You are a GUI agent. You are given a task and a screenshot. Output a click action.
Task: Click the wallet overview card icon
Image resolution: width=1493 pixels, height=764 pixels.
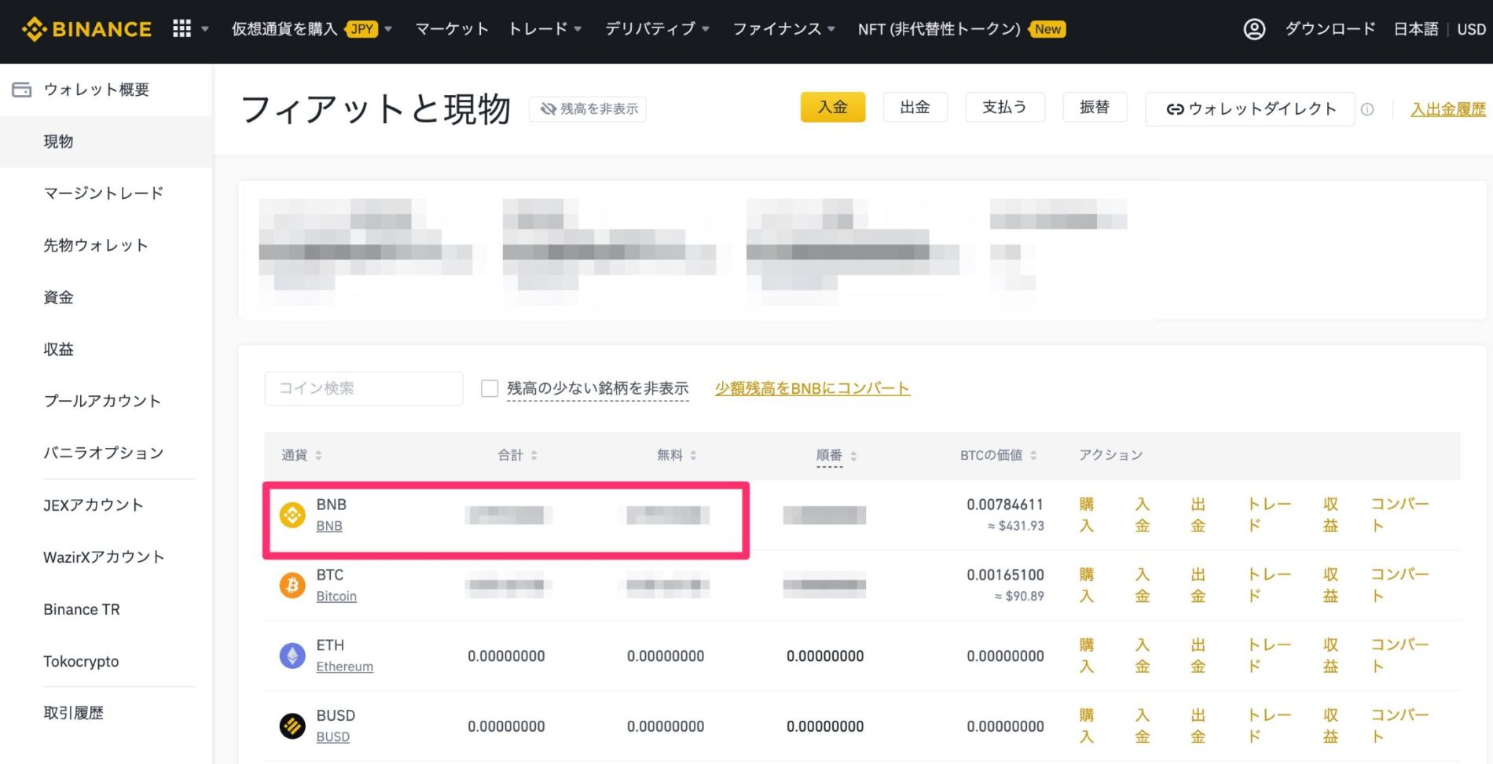(22, 90)
